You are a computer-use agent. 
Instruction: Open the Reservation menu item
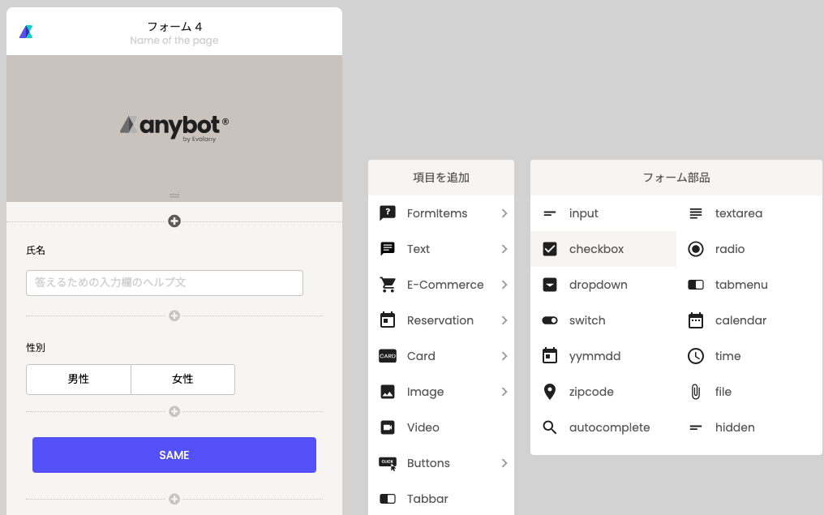(x=440, y=320)
